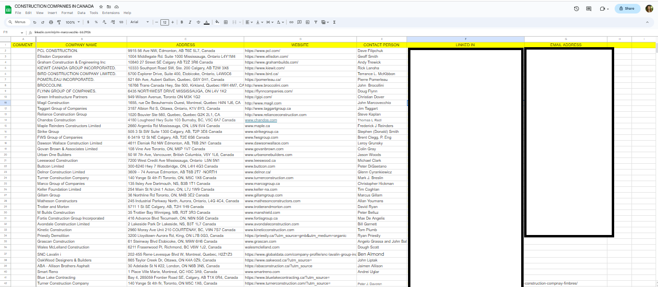
Task: Star this spreadsheet
Action: [102, 6]
